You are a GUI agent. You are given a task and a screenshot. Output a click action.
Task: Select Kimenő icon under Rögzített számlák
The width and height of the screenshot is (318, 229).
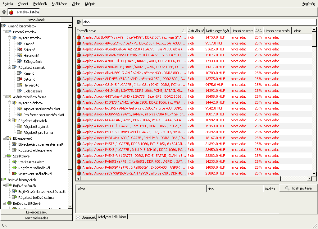pos(20,73)
